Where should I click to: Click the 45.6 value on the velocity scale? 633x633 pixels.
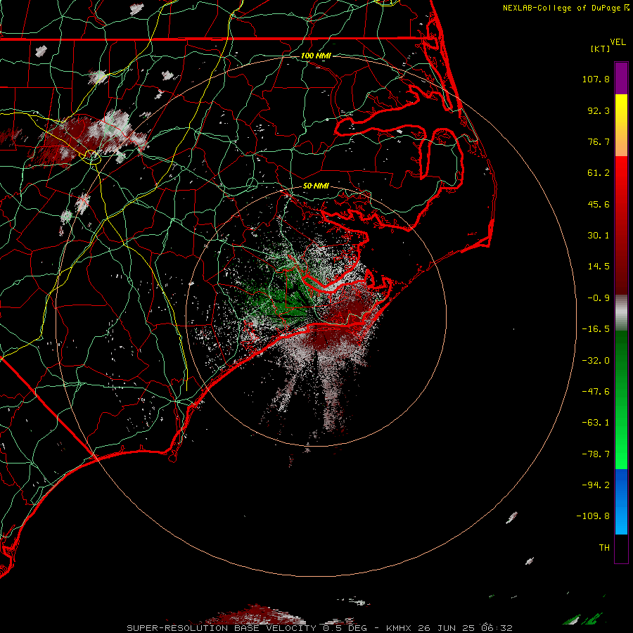(599, 204)
